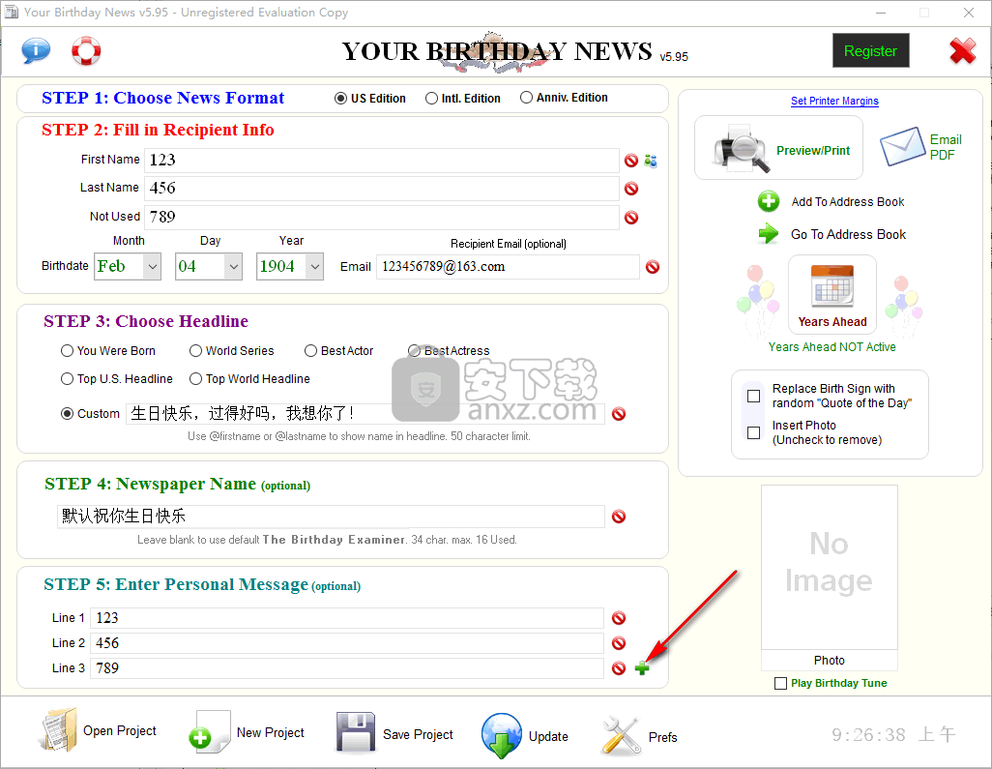
Task: Select US Edition news format
Action: click(x=340, y=98)
